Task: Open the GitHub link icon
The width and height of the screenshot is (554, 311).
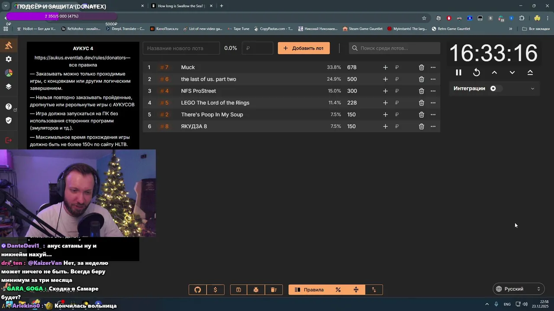Action: pos(198,290)
